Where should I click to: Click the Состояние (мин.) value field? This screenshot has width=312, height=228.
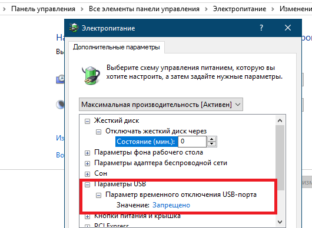coord(192,142)
